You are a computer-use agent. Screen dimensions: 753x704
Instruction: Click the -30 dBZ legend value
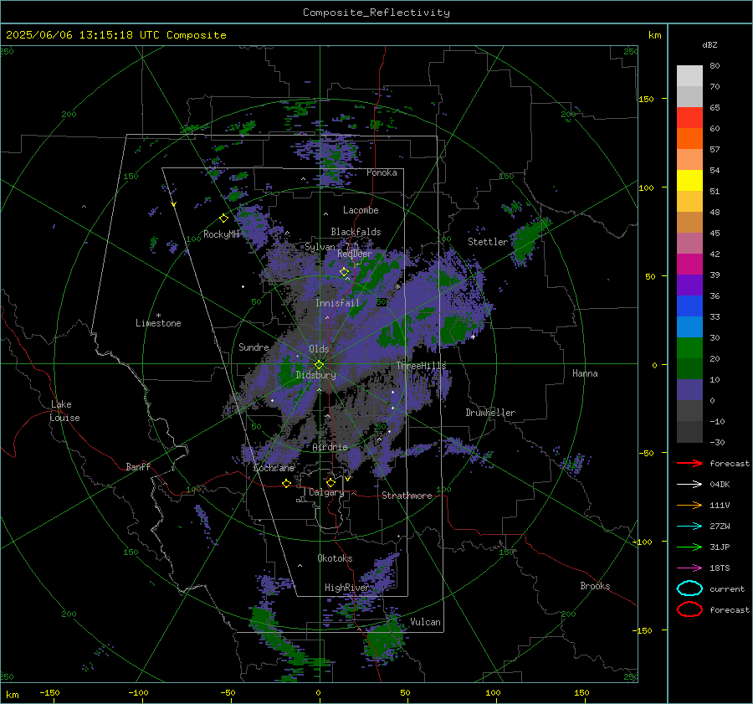[x=717, y=442]
